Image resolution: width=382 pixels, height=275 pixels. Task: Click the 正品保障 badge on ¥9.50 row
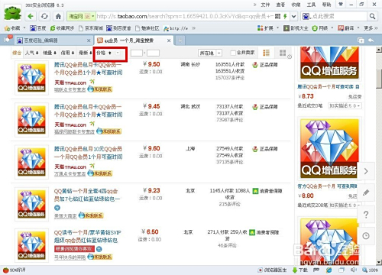265,65
